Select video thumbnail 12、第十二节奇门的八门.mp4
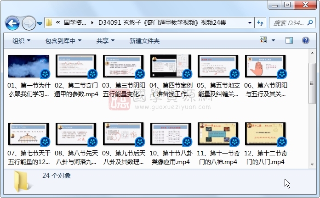The height and width of the screenshot is (198, 320). tap(265, 134)
